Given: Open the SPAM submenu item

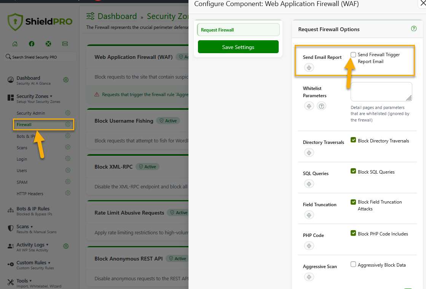Looking at the screenshot, I should pos(22,182).
